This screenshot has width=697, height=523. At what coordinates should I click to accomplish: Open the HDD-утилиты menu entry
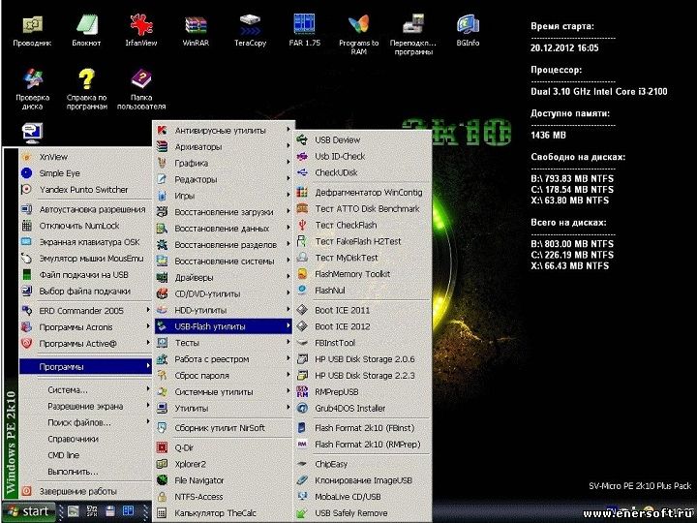pyautogui.click(x=224, y=310)
